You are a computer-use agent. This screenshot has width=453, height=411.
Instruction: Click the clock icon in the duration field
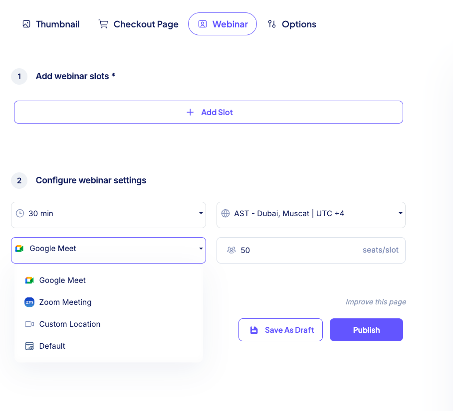click(x=20, y=213)
